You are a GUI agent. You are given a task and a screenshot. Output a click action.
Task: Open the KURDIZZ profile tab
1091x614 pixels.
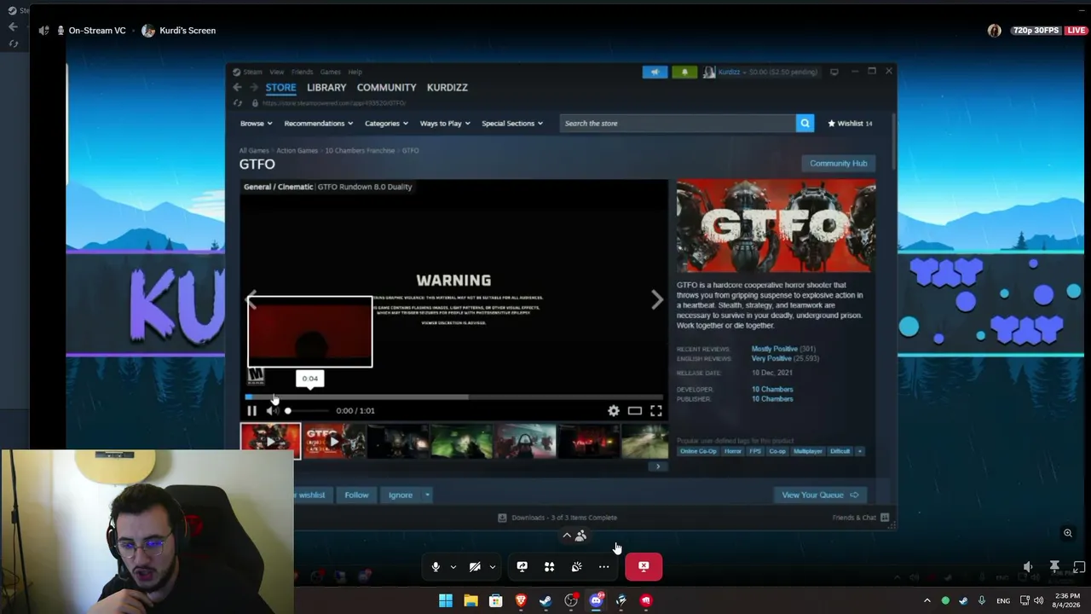coord(447,87)
